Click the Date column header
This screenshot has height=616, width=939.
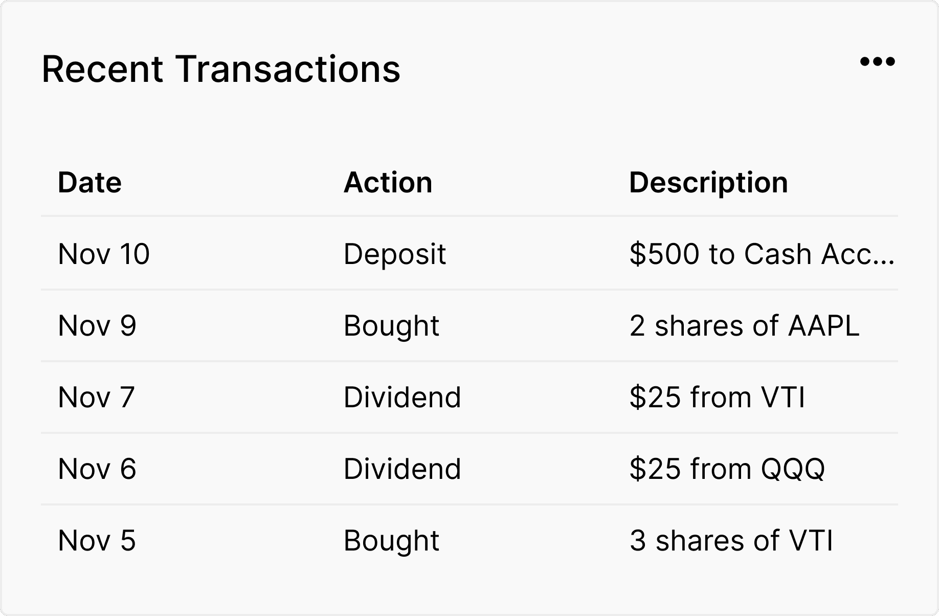[90, 183]
